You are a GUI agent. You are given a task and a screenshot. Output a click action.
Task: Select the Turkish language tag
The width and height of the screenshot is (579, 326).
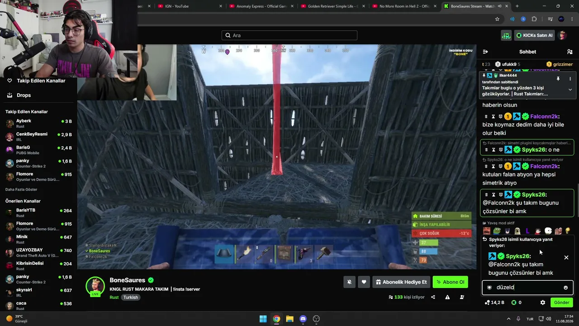pos(131,297)
